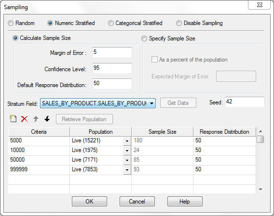Toggle As a percent of the population checkbox
Image resolution: width=274 pixels, height=216 pixels.
pos(154,60)
